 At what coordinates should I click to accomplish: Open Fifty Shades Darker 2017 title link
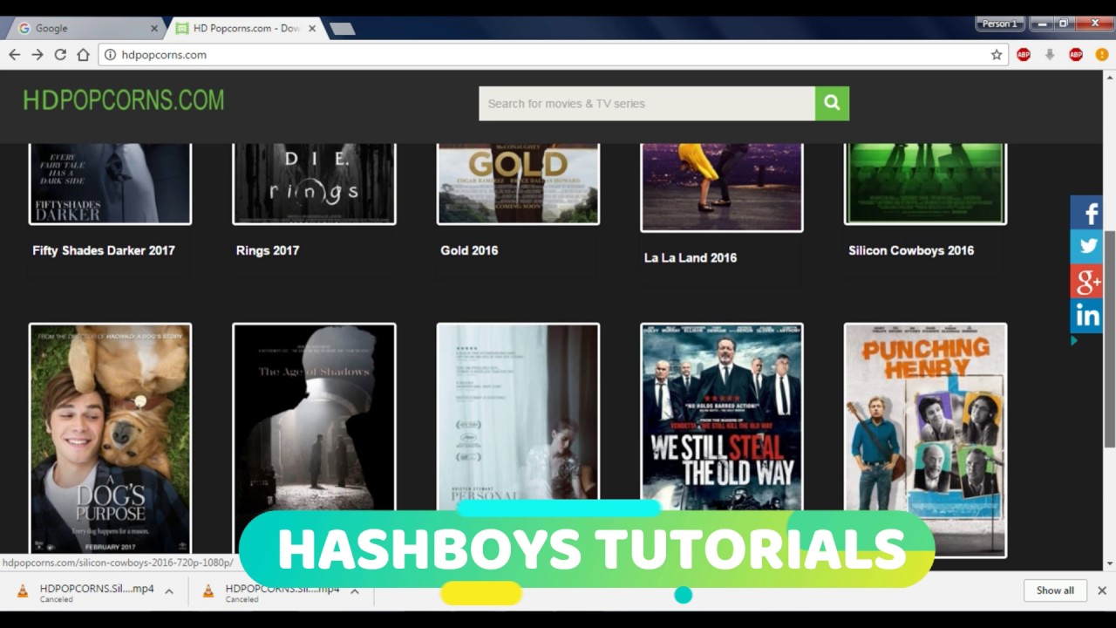(104, 250)
